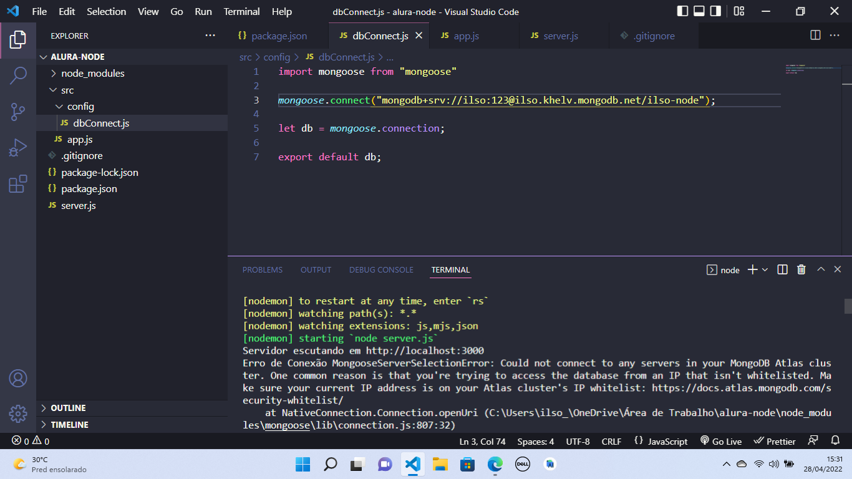
Task: Open the Terminal menu
Action: pos(242,11)
